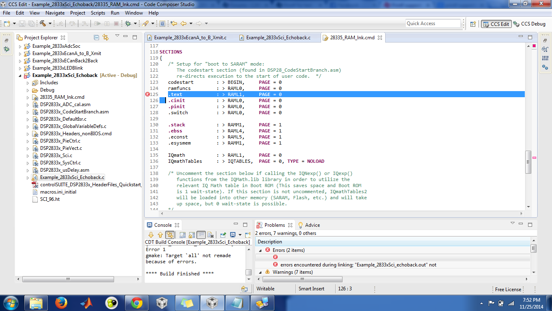Open the Breakpoints view icon in the right trim

click(x=545, y=67)
